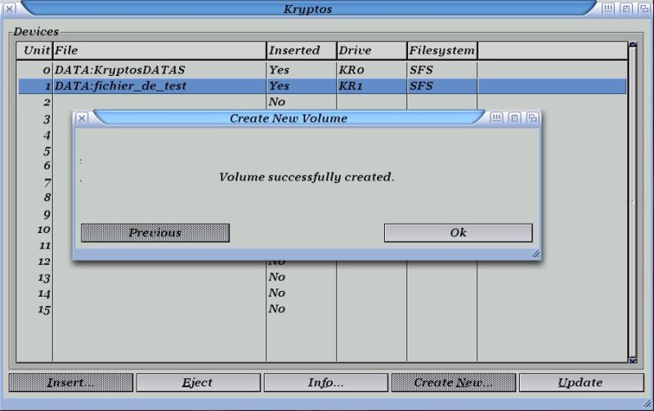Close the Kryptos main window
Screen dimensions: 654x411
click(x=9, y=8)
